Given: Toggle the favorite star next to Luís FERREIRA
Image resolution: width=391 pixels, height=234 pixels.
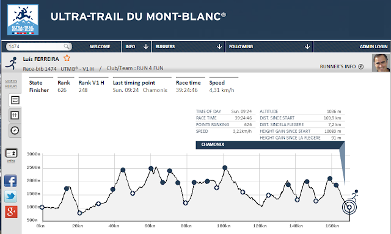Looking at the screenshot, I should click(x=67, y=58).
